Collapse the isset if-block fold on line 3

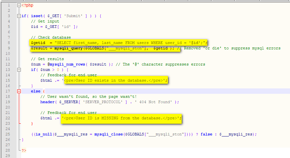click(19, 16)
